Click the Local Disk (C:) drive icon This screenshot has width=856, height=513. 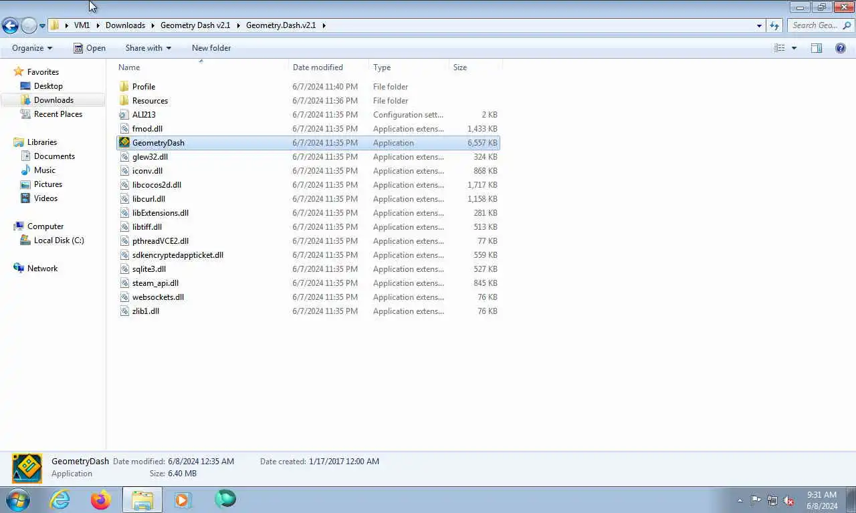(25, 240)
